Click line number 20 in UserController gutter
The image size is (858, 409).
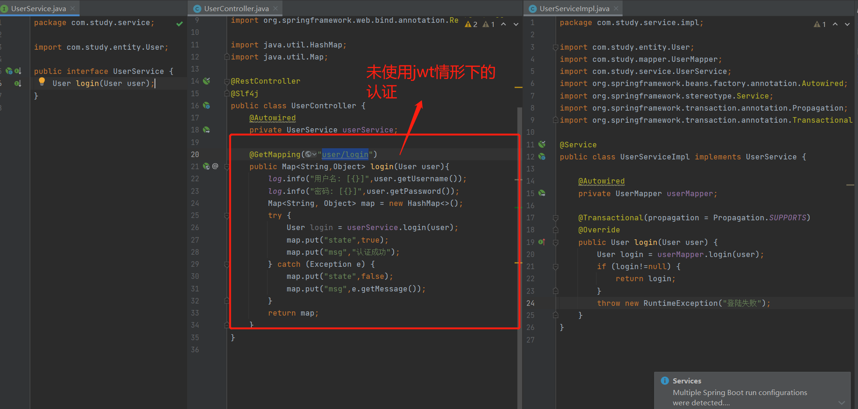point(194,154)
